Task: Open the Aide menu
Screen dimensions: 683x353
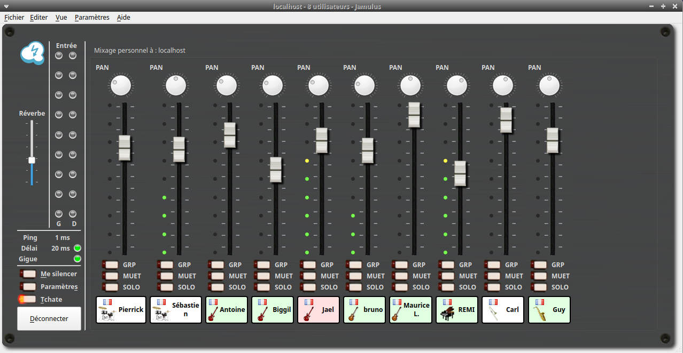Action: tap(123, 18)
